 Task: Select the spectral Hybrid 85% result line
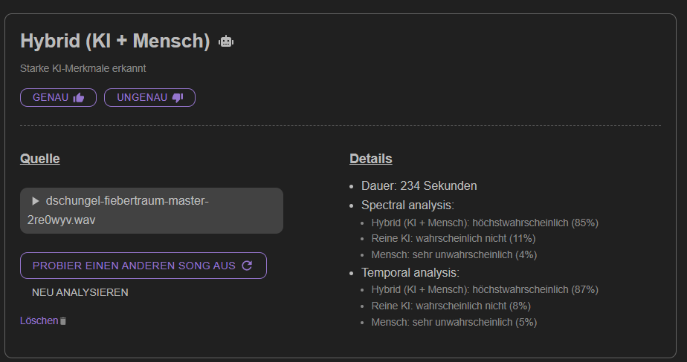(485, 223)
